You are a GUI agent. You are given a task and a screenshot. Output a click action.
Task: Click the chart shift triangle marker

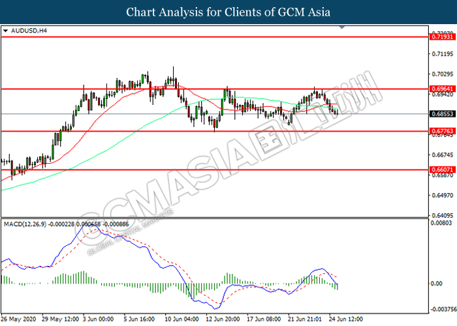tap(342, 27)
